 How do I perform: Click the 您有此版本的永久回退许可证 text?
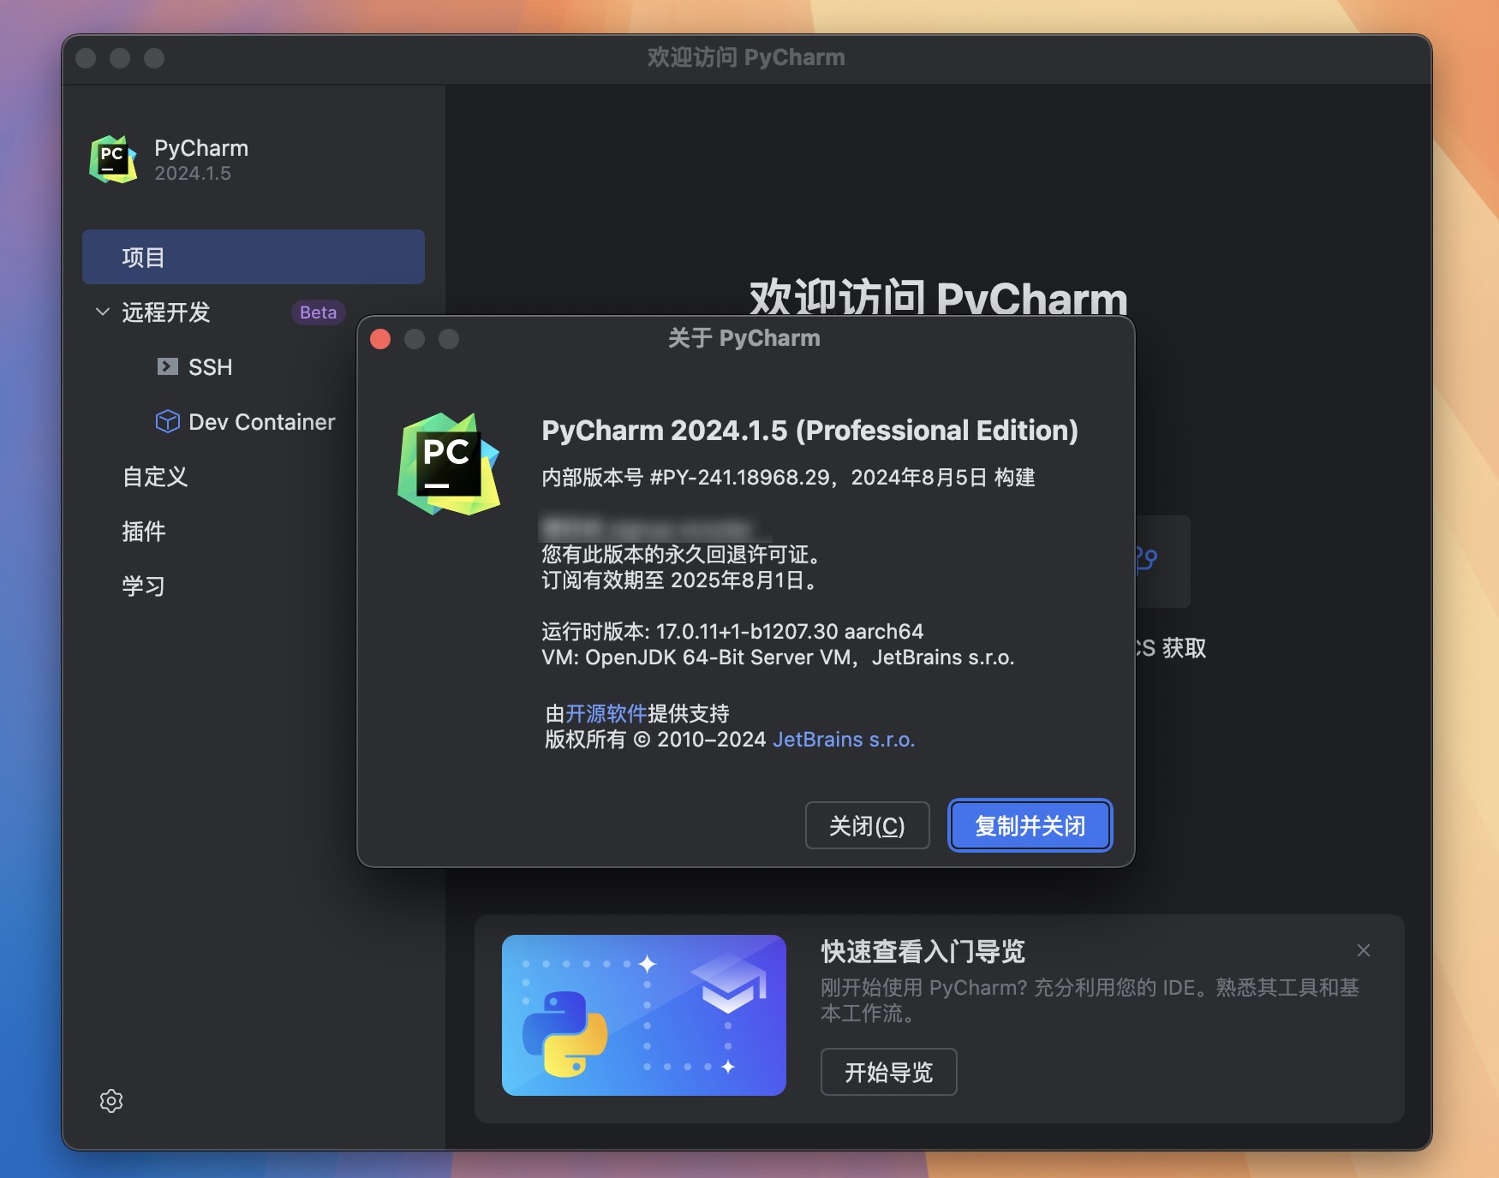point(683,554)
